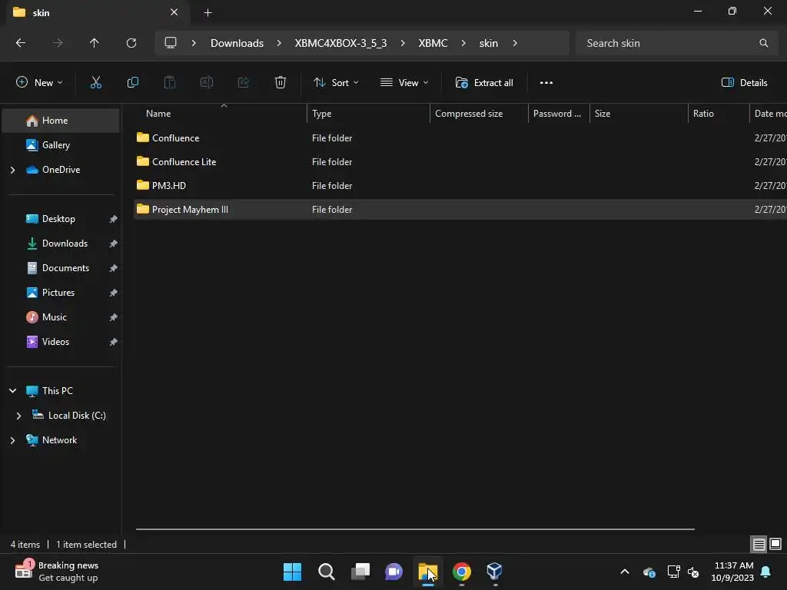Screen dimensions: 787x590
Task: Open notifications bell icon
Action: 766,572
